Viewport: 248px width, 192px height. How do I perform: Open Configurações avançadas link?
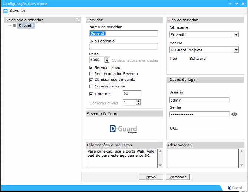(135, 60)
